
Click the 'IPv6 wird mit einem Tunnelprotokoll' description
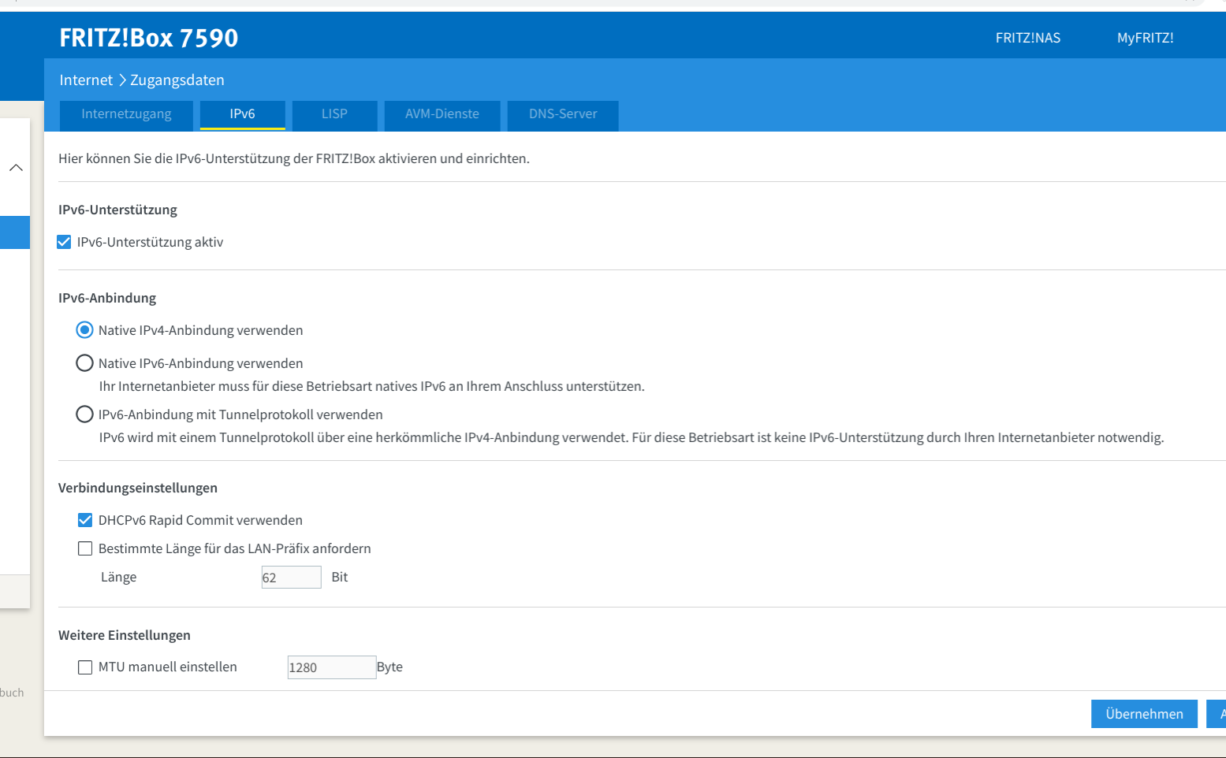pyautogui.click(x=632, y=438)
